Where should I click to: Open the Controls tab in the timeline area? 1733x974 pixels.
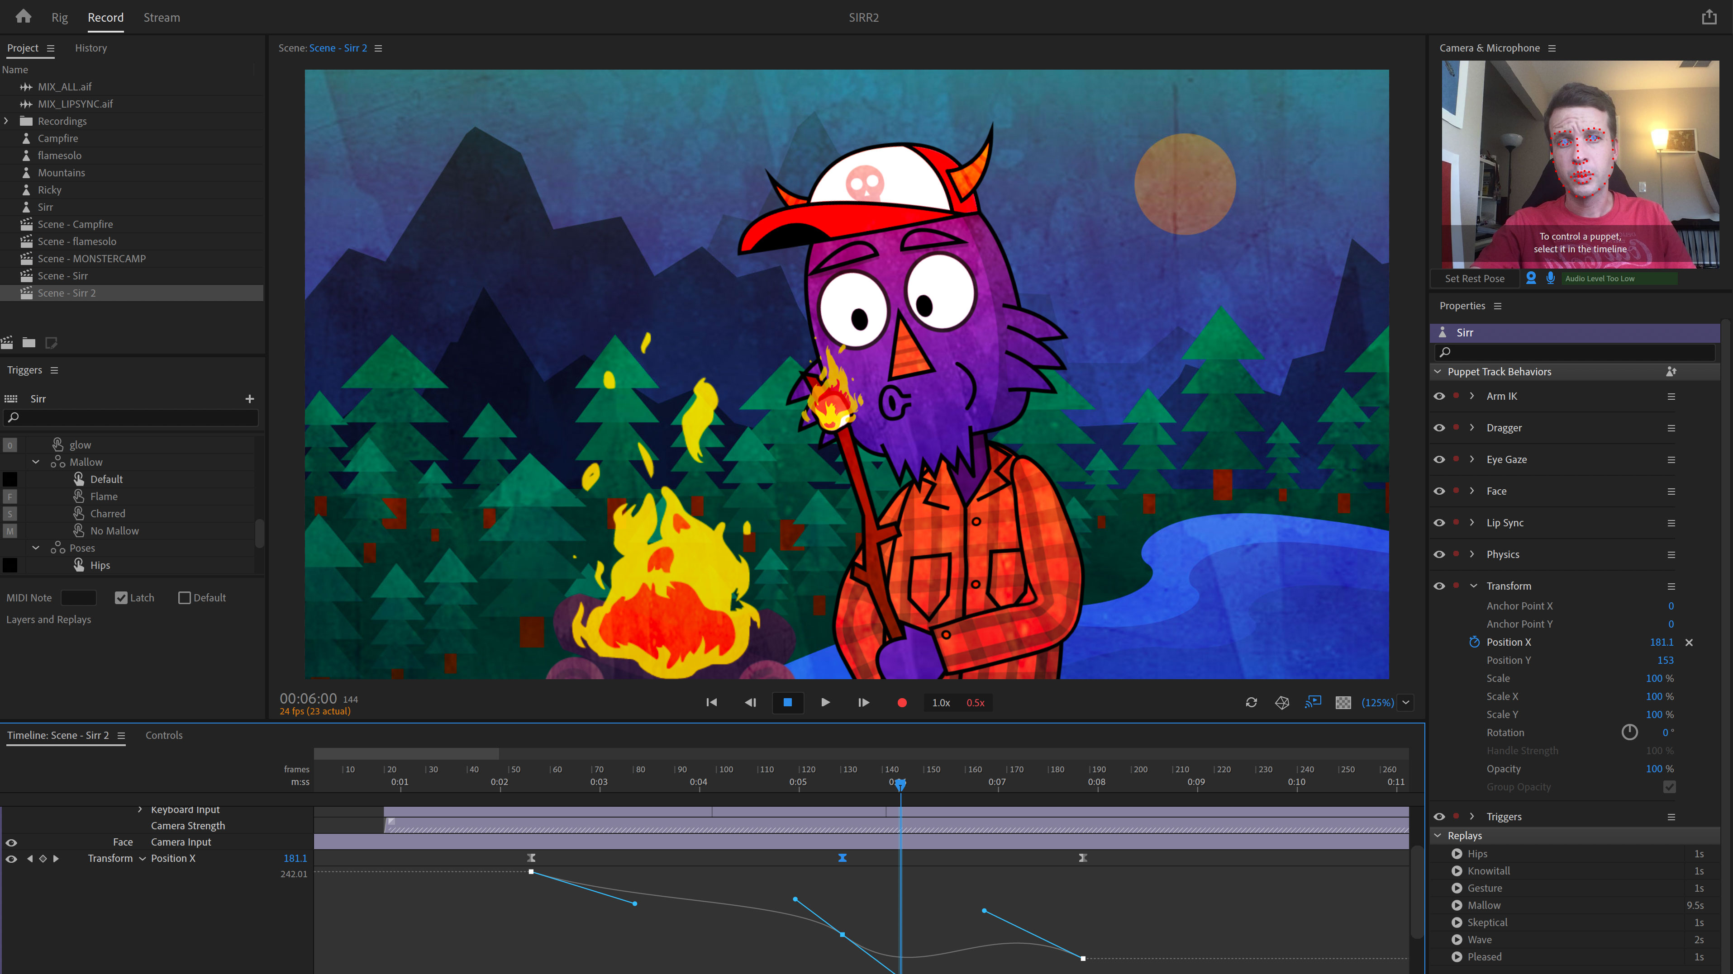(x=163, y=735)
